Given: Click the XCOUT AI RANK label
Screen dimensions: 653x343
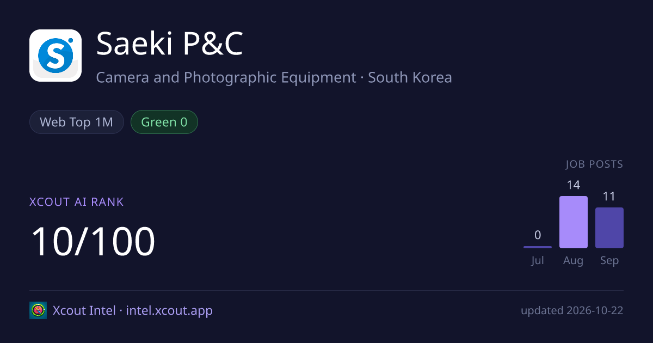Looking at the screenshot, I should tap(77, 202).
